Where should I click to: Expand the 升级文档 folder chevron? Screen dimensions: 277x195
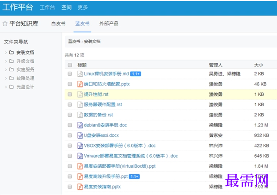pos(6,61)
